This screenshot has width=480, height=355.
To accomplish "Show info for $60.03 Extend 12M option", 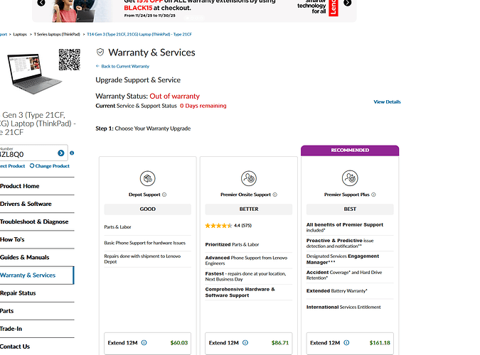I will click(x=144, y=342).
